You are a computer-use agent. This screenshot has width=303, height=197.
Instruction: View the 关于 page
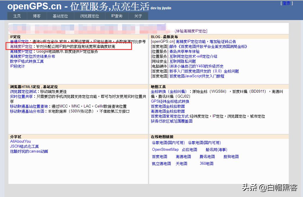click(x=138, y=16)
